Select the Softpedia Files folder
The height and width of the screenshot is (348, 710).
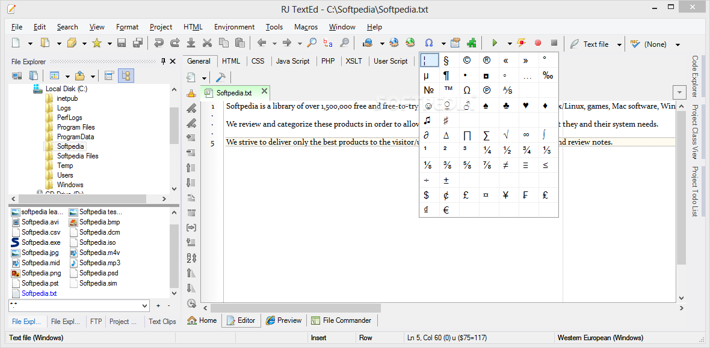coord(78,156)
